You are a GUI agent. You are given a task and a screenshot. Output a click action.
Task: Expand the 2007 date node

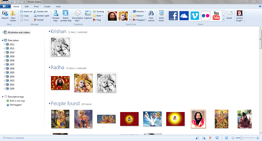(4, 65)
